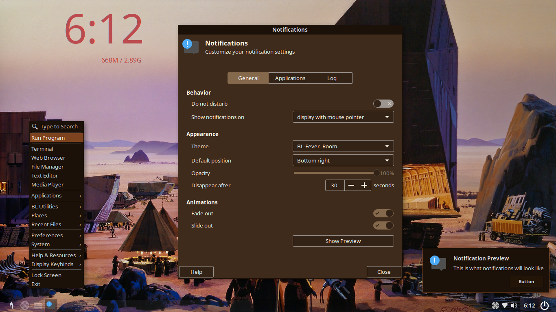The width and height of the screenshot is (556, 312).
Task: Click the Help button in Notifications
Action: [x=196, y=272]
